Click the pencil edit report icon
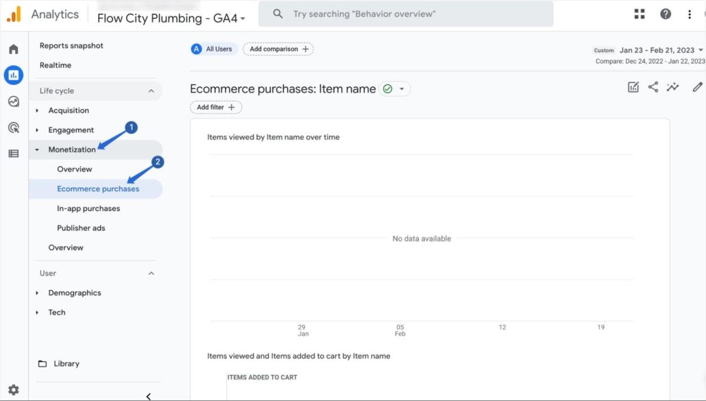Screen dimensions: 706x401 coord(697,87)
